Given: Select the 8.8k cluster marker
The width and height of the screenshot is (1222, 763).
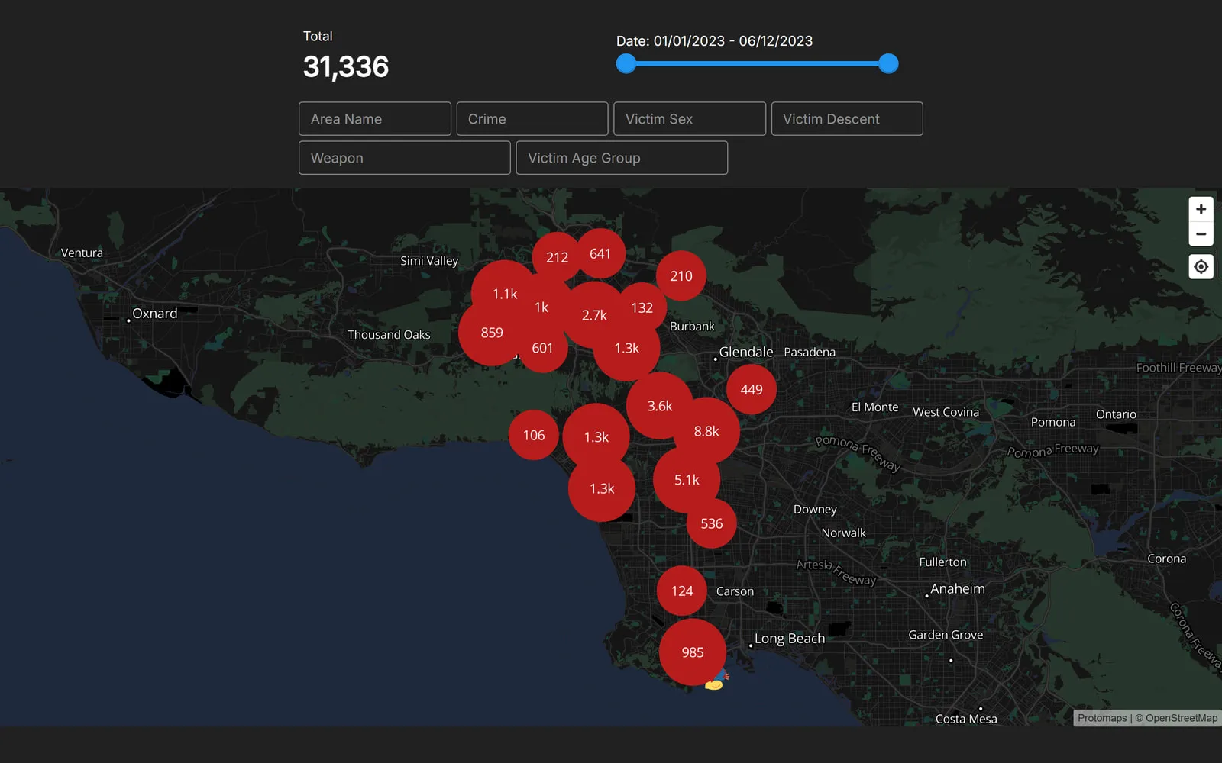Looking at the screenshot, I should click(706, 431).
